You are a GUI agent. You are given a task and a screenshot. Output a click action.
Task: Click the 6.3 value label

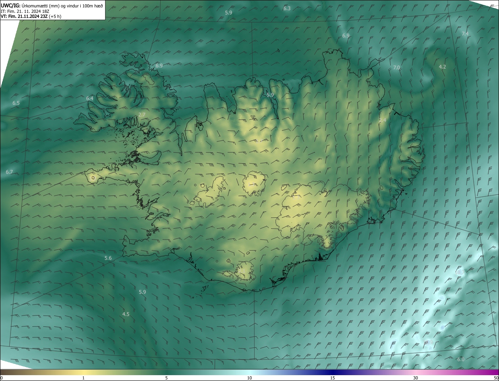tap(287, 8)
